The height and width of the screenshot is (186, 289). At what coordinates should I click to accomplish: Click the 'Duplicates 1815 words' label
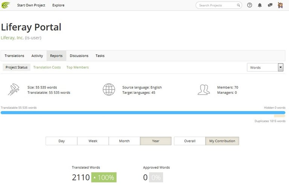270,121
